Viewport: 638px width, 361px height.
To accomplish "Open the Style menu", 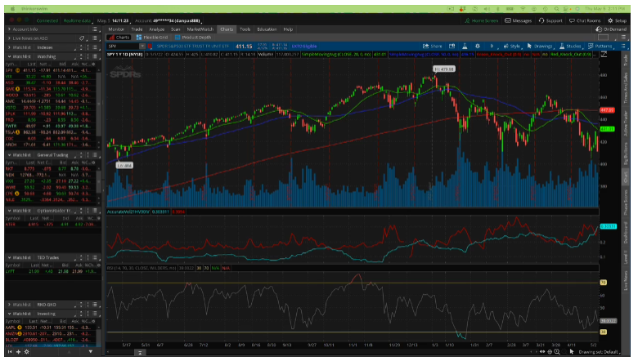I will click(512, 47).
